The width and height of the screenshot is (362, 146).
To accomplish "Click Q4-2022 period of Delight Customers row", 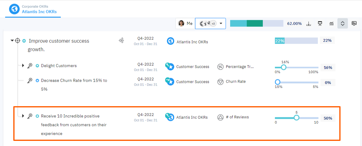I will pos(145,64).
